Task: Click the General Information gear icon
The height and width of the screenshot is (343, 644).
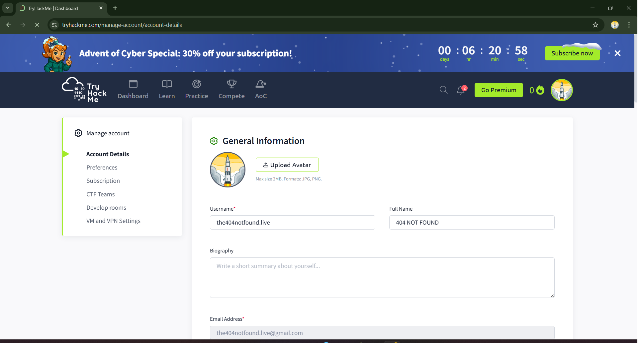Action: pos(214,141)
